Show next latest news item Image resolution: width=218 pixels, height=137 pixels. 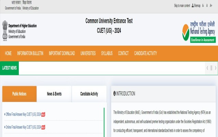click(216, 68)
